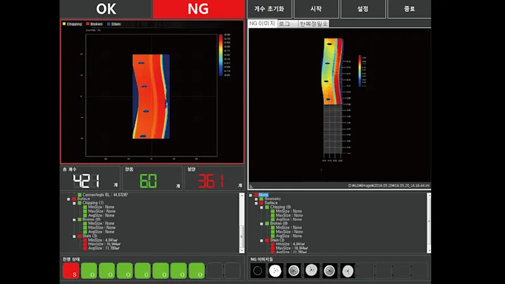Screen dimensions: 505x284
Task: Open the second NG image thumbnail
Action: point(275,271)
